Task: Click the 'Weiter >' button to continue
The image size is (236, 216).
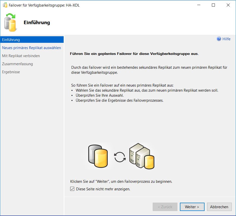Action: (x=192, y=207)
